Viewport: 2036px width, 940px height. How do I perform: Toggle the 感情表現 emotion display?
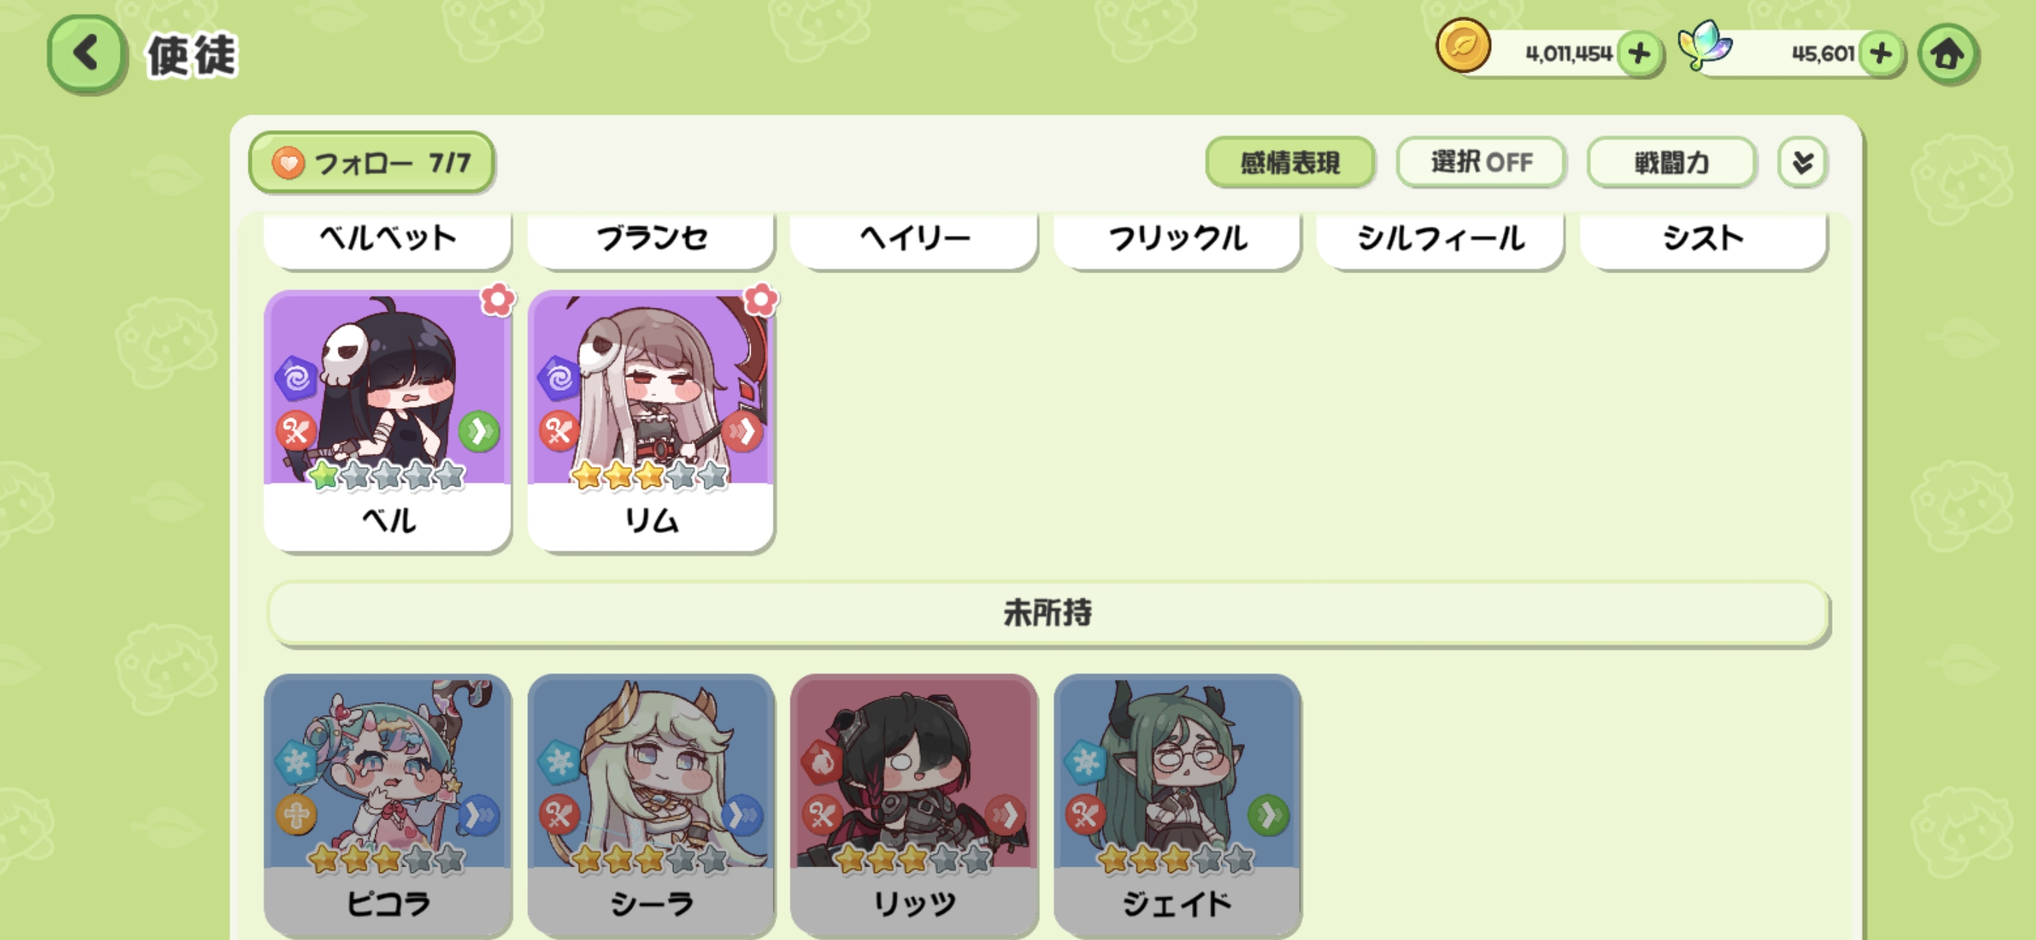coord(1290,163)
